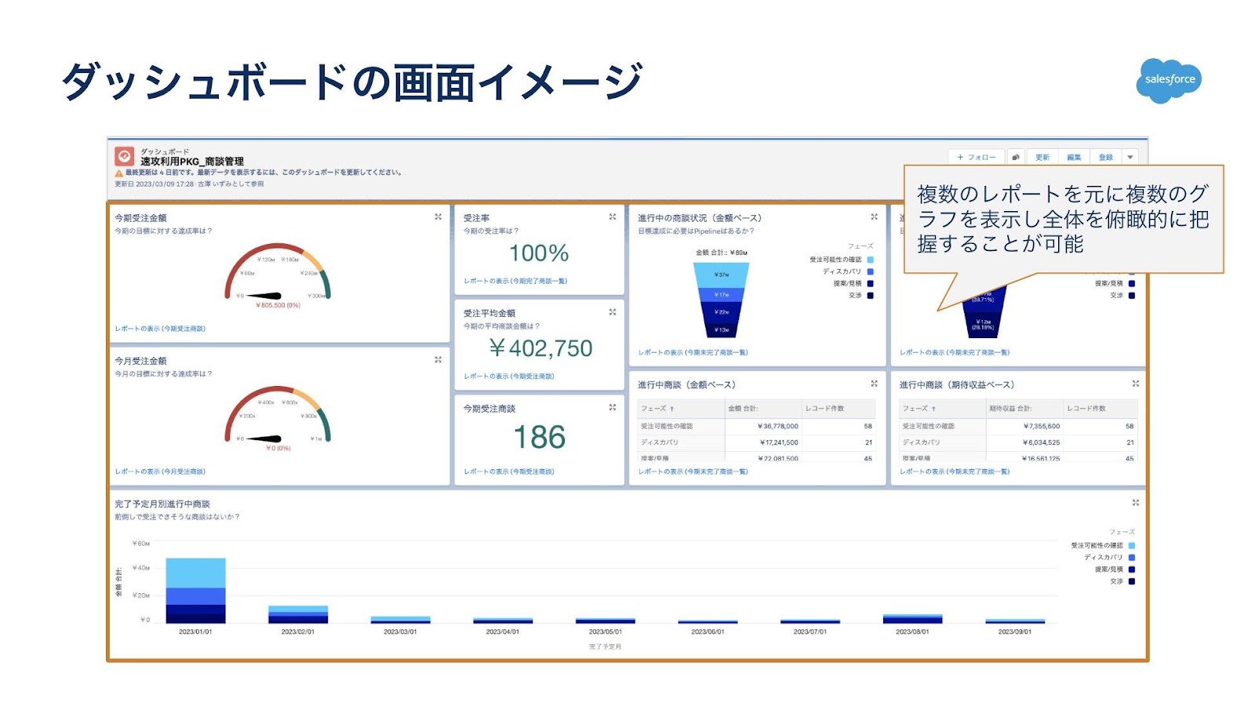Expand the 進行中の商談状況（金額ベース） funnel card
The image size is (1255, 706).
point(874,217)
